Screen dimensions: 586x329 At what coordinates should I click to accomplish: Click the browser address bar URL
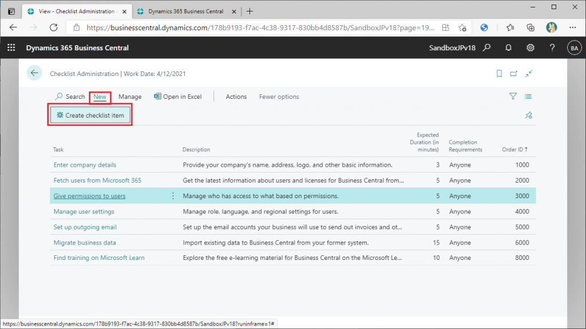[x=260, y=27]
